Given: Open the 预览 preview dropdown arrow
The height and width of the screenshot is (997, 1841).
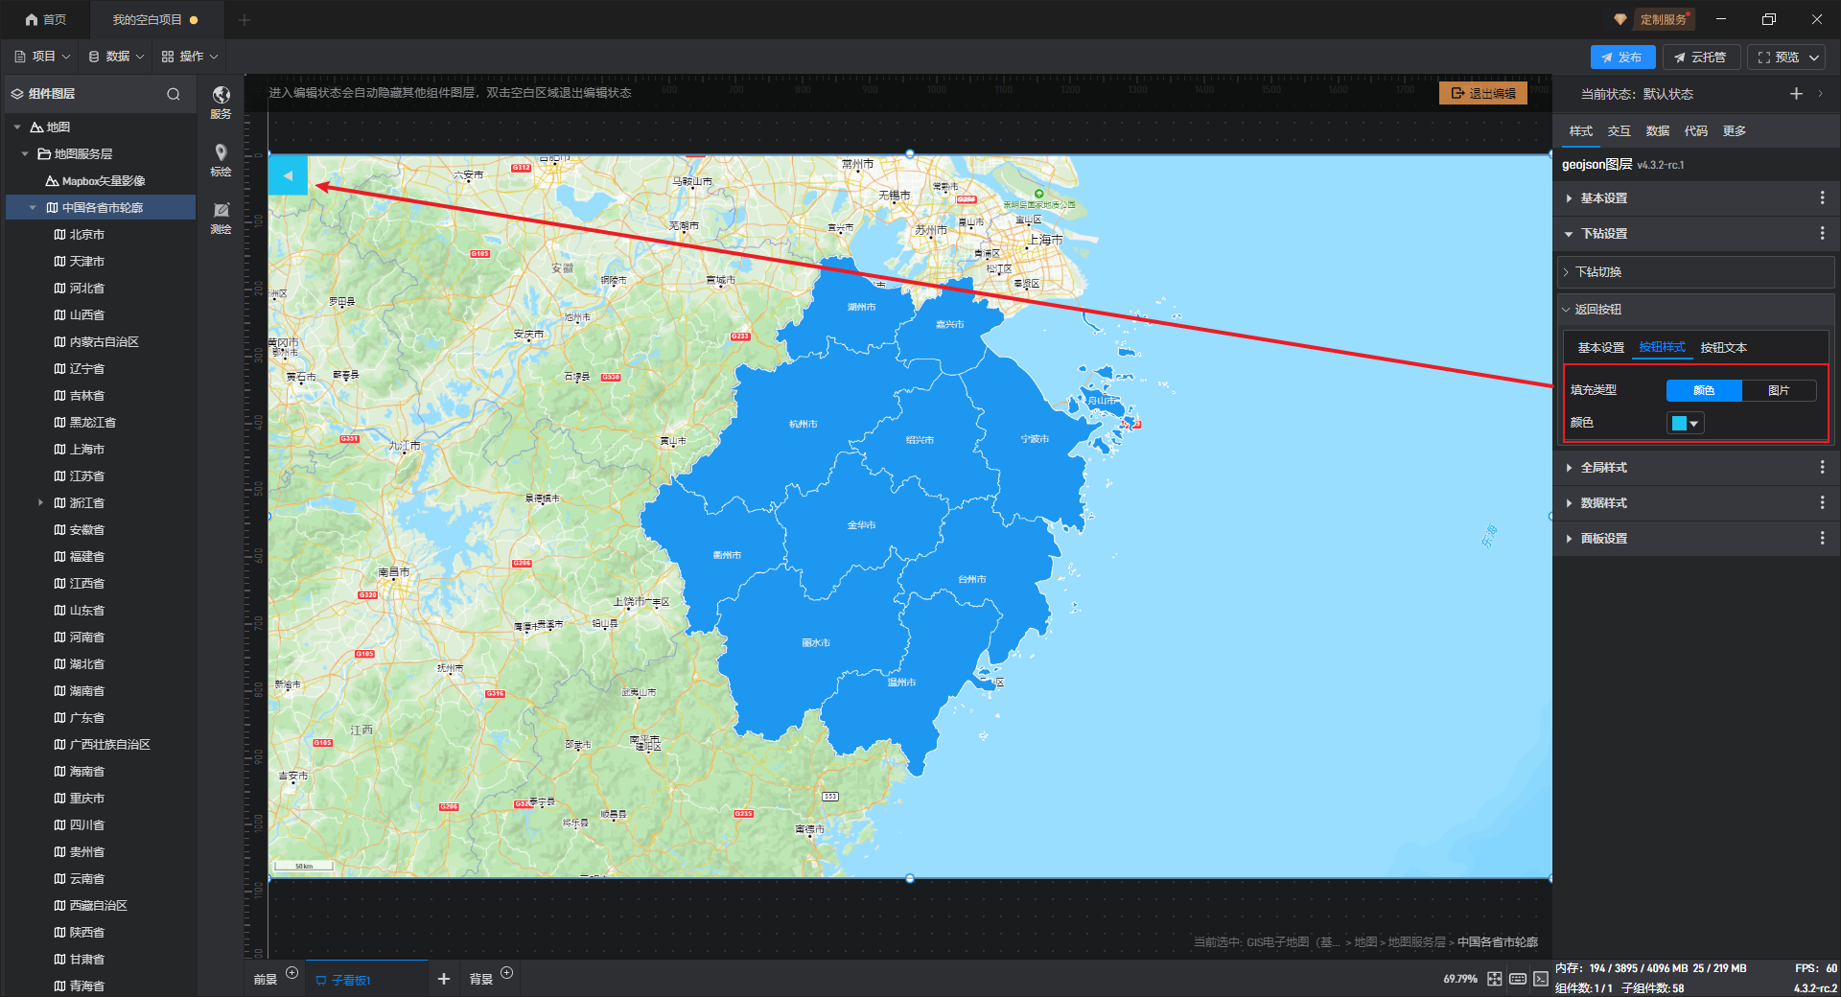Looking at the screenshot, I should [1814, 58].
